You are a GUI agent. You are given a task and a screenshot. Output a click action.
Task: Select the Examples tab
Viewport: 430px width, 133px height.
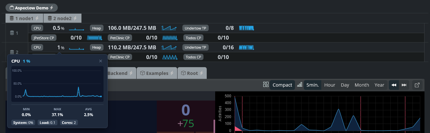(x=157, y=73)
